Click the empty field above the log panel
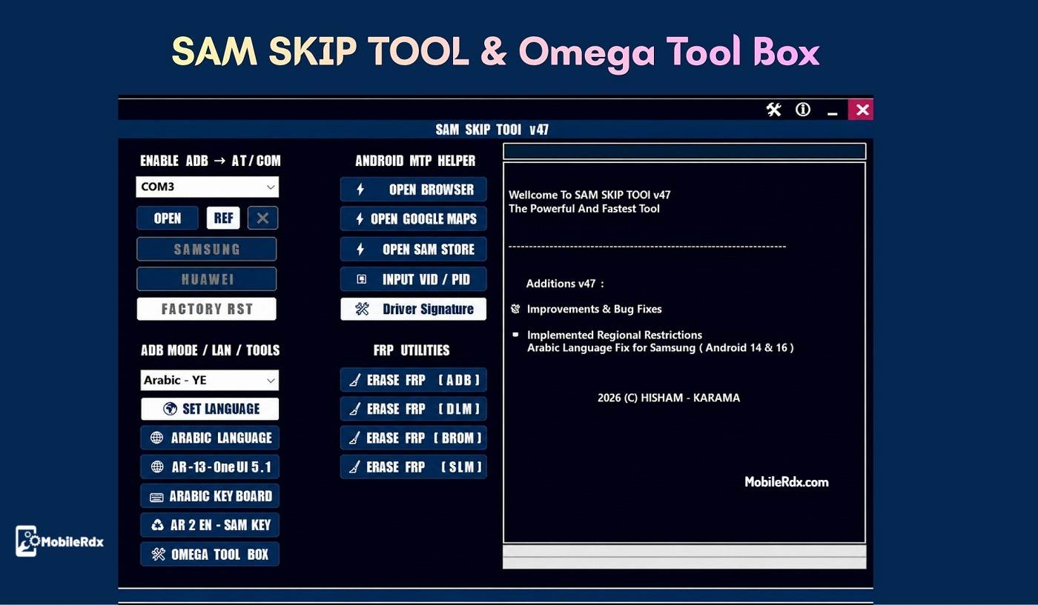1038x605 pixels. (684, 152)
